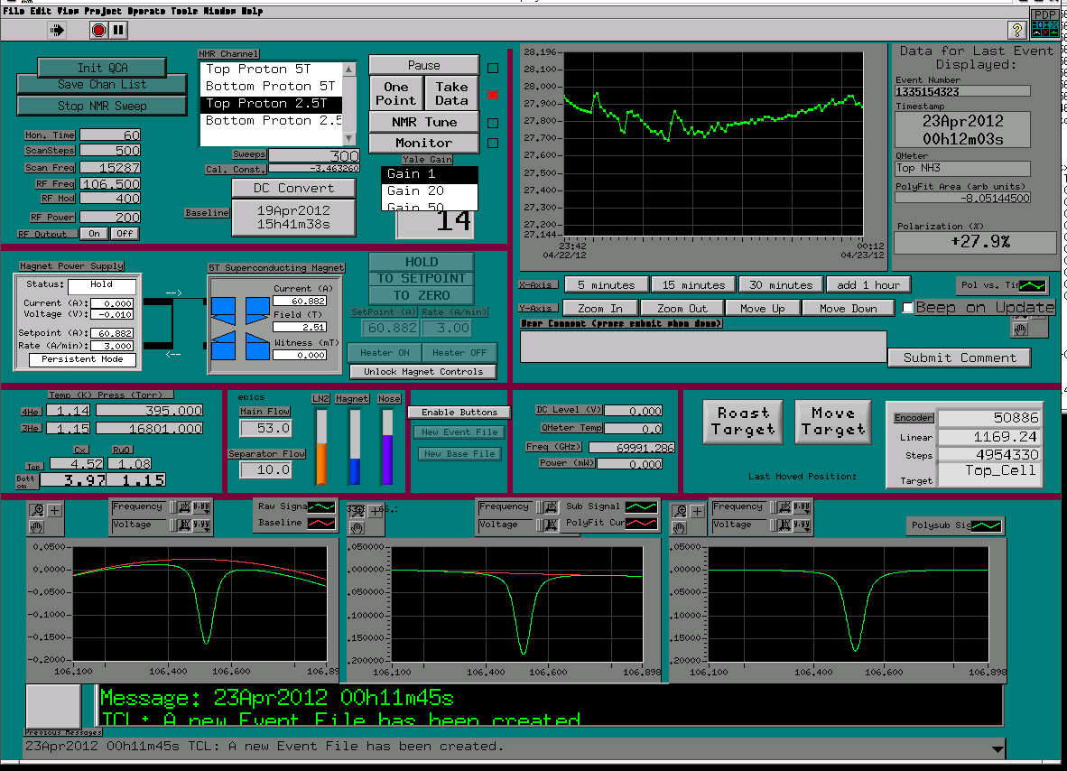Click the Nose level bar
1067x771 pixels.
tap(387, 446)
